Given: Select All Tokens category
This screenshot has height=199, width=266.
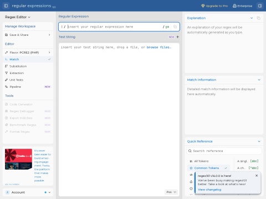Looking at the screenshot, I should (209, 161).
